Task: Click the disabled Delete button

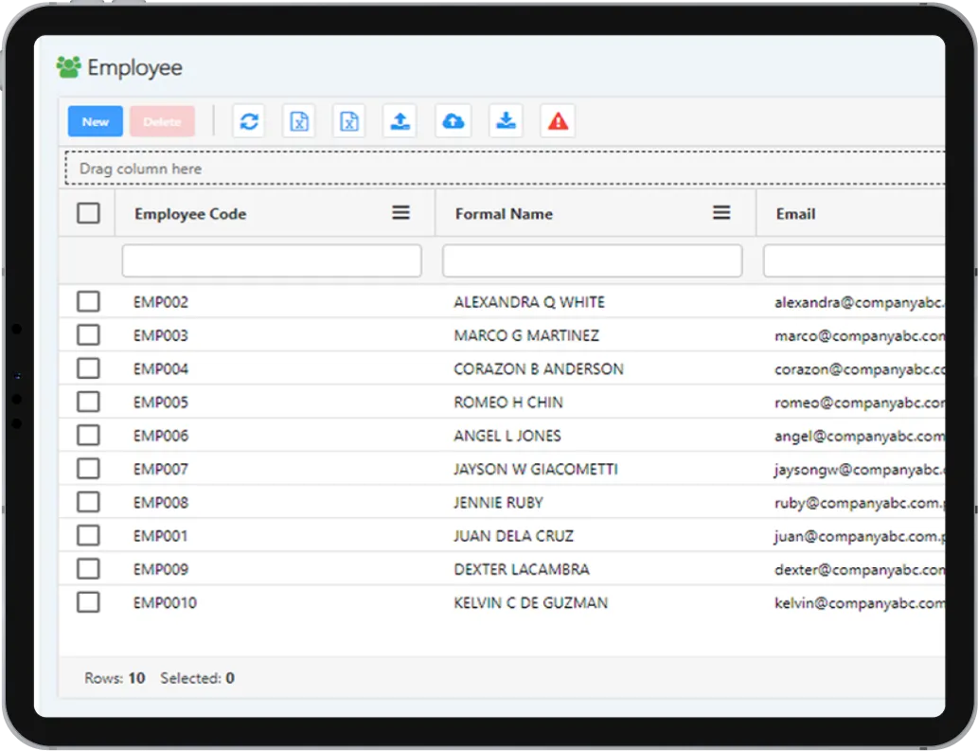Action: tap(162, 121)
